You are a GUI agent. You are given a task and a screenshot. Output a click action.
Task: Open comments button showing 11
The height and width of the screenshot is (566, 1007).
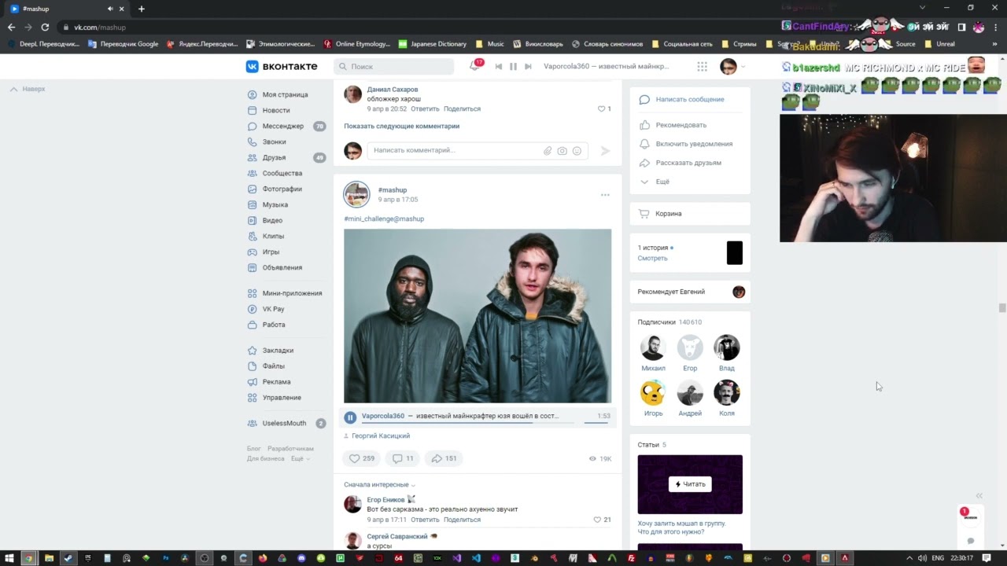(403, 458)
